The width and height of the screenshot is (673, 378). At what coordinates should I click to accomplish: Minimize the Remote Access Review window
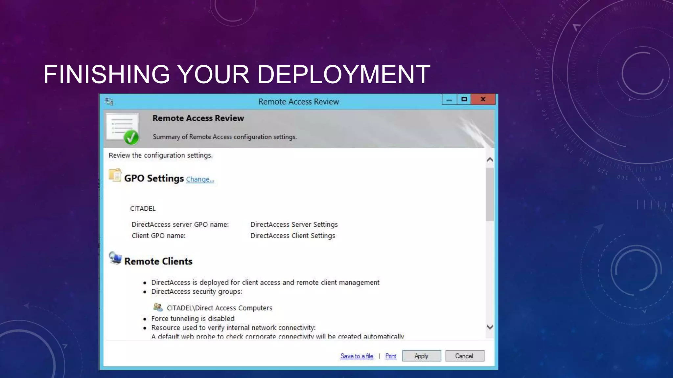449,99
